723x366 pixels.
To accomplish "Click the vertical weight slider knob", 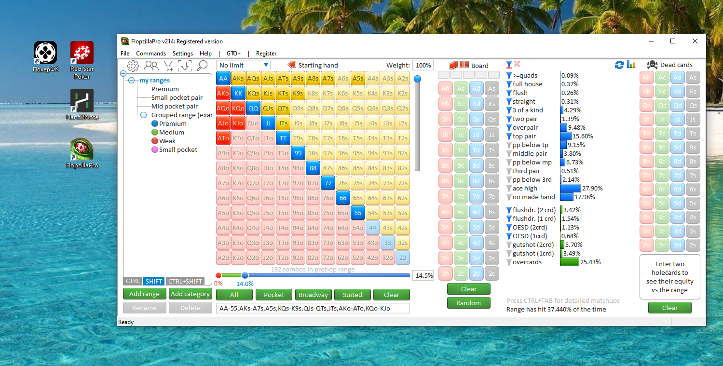I will point(418,79).
